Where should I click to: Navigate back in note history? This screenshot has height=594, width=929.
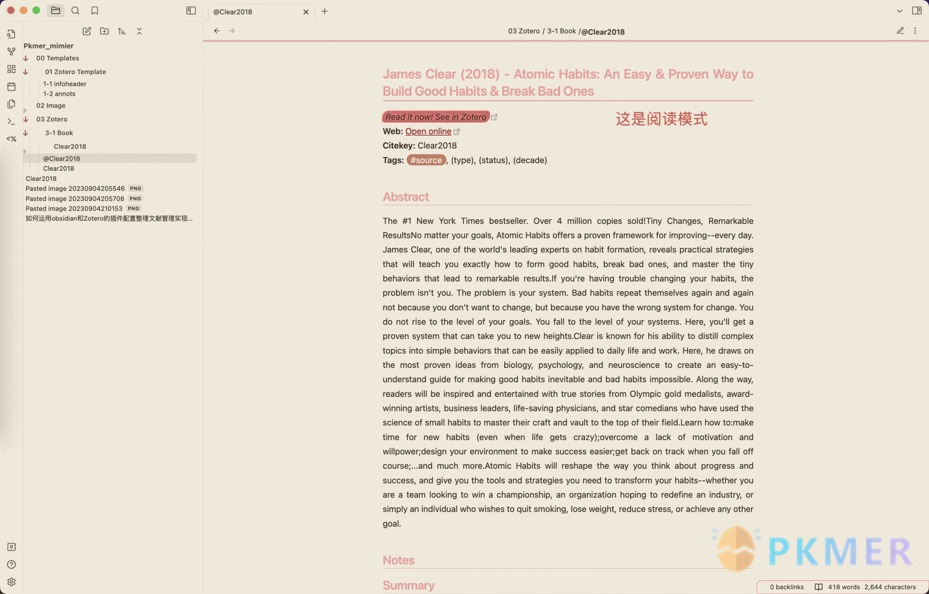pyautogui.click(x=217, y=31)
